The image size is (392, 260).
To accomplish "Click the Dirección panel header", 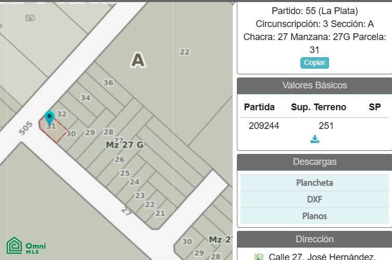I will [314, 239].
